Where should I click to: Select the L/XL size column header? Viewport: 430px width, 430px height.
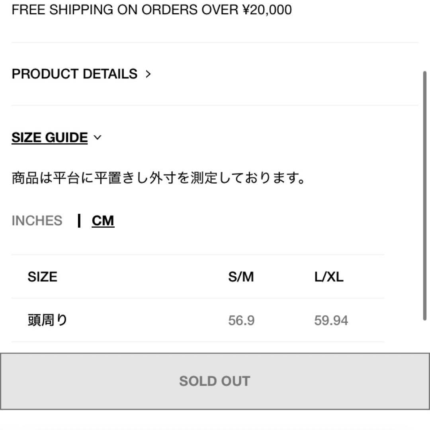[329, 277]
